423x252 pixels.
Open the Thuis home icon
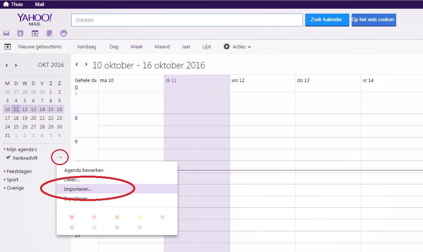pos(6,4)
